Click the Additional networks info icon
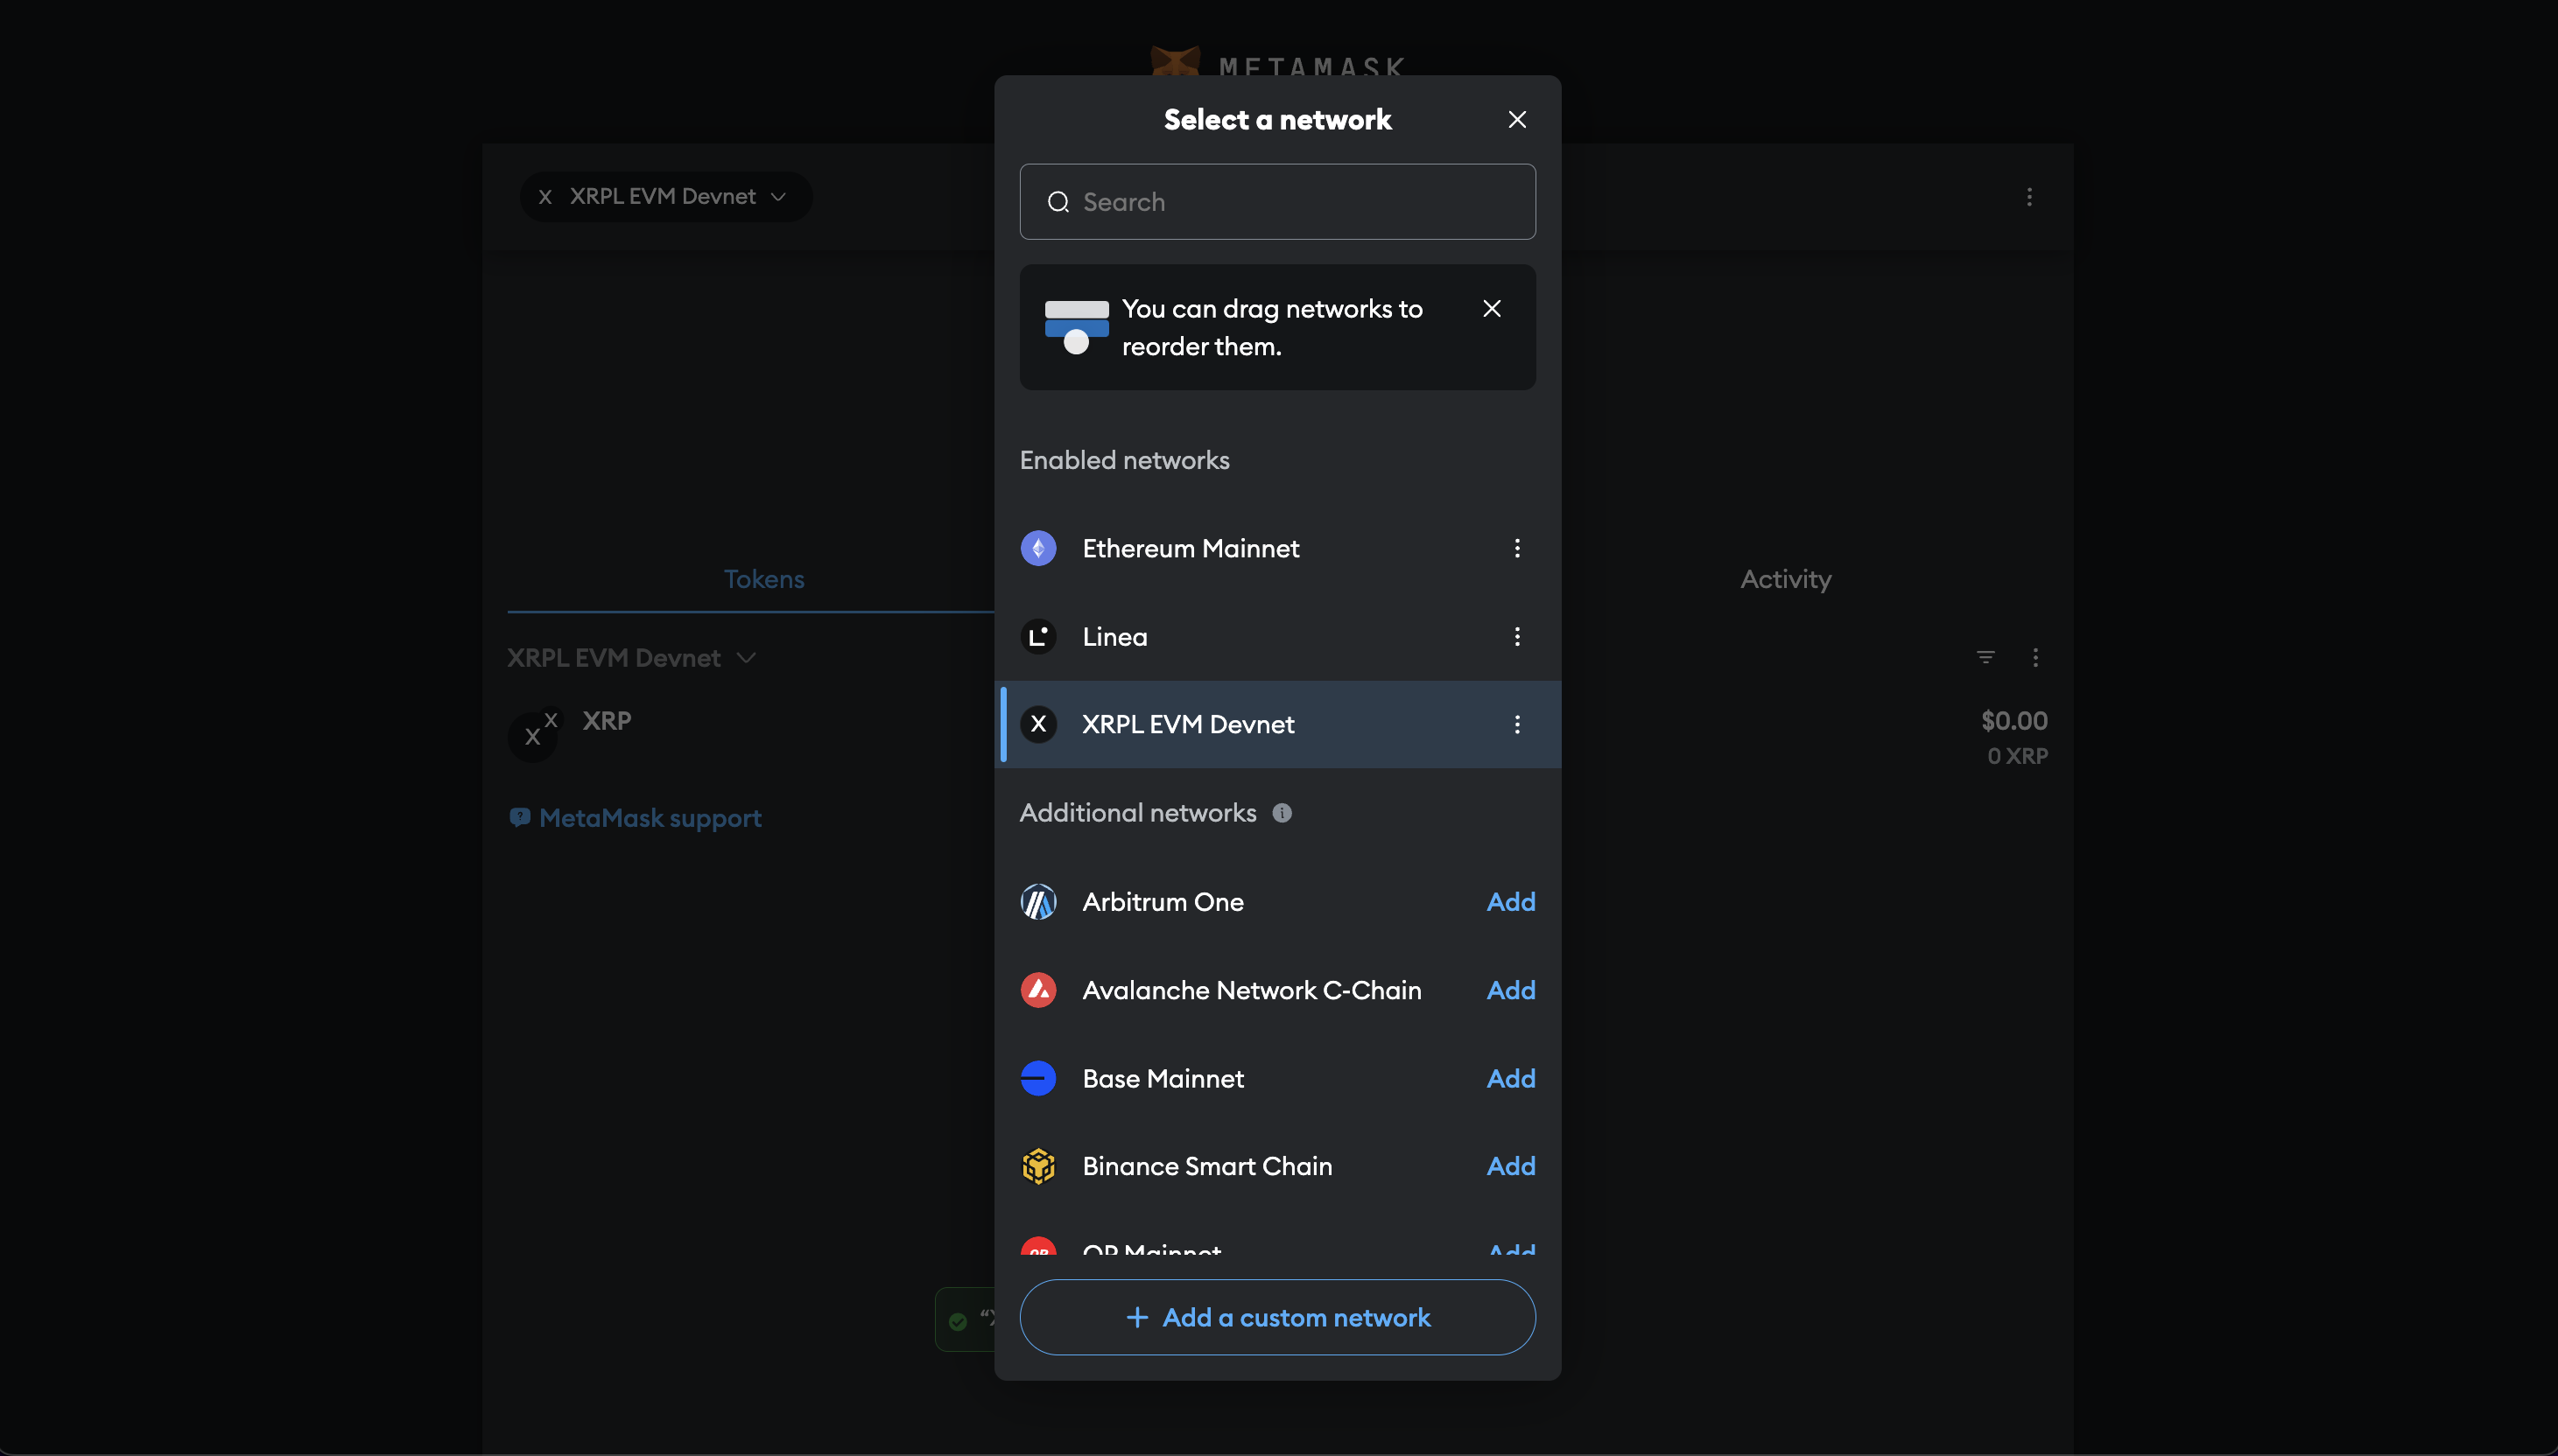 tap(1282, 813)
